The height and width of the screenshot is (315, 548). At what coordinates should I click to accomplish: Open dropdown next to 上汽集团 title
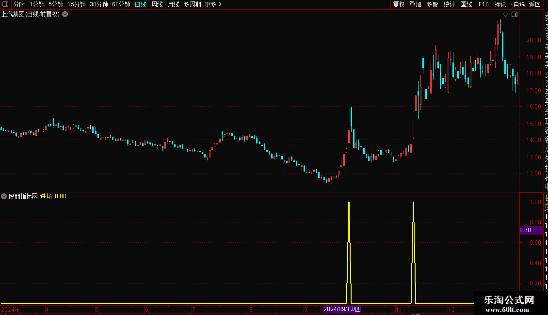(65, 15)
